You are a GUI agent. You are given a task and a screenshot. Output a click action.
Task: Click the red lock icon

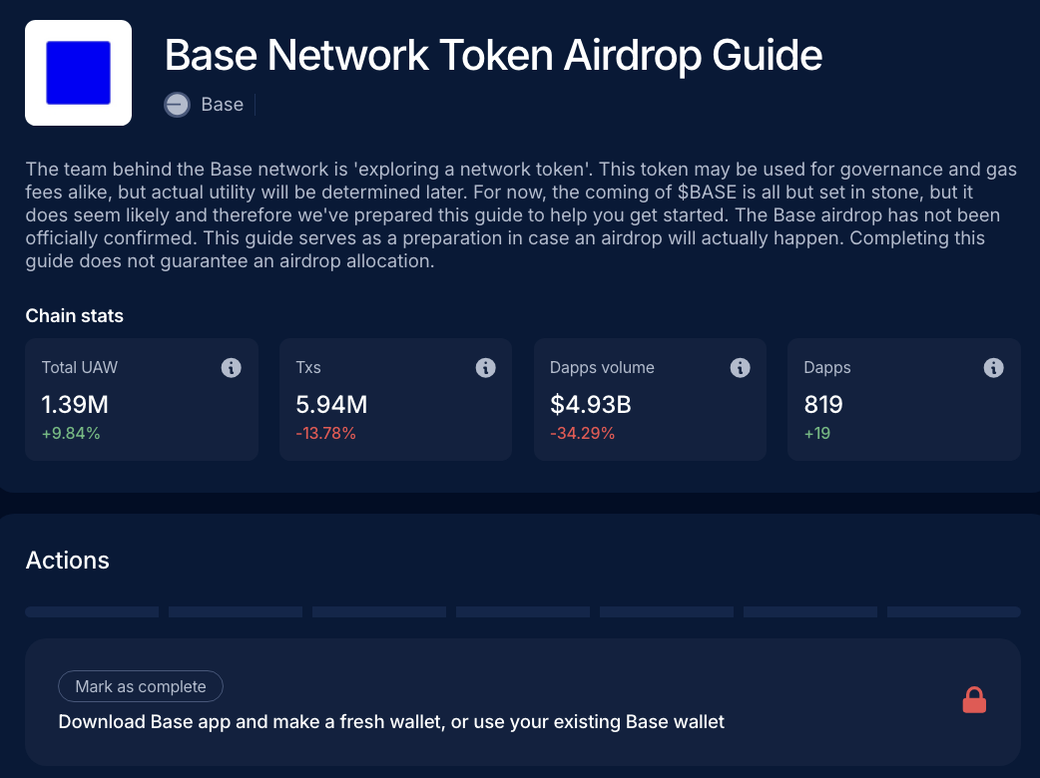(974, 701)
